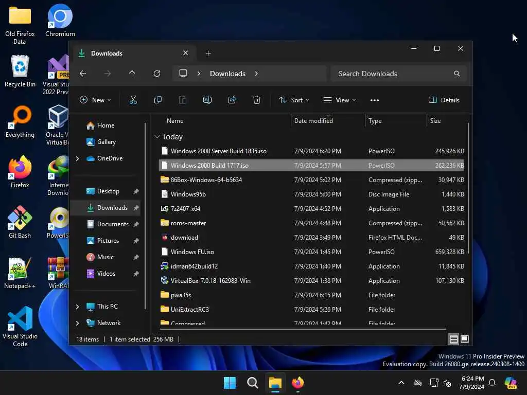Screen dimensions: 527x395
Task: Open the See more ellipsis menu
Action: (x=375, y=100)
